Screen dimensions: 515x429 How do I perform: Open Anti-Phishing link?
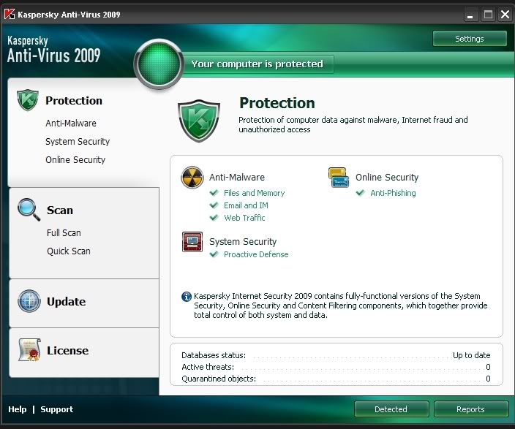(x=393, y=193)
